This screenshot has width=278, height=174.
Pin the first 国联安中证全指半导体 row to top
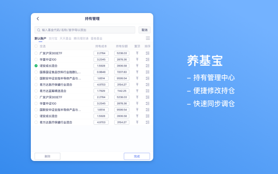coord(137,78)
